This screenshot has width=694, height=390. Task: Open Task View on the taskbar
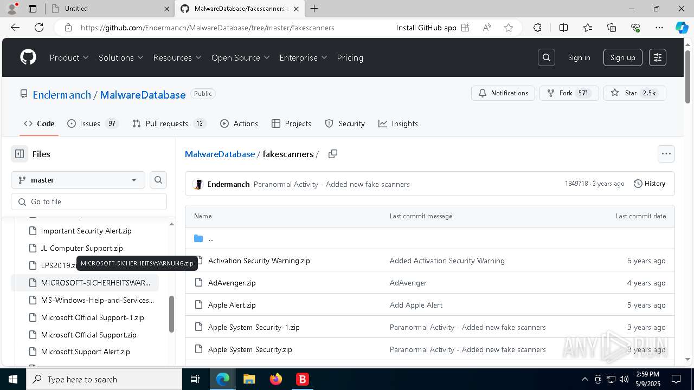(x=195, y=379)
